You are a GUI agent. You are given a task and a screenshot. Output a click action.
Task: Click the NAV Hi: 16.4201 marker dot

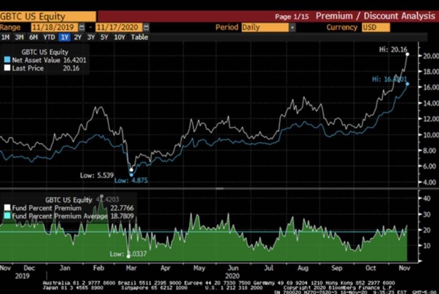[x=407, y=84]
